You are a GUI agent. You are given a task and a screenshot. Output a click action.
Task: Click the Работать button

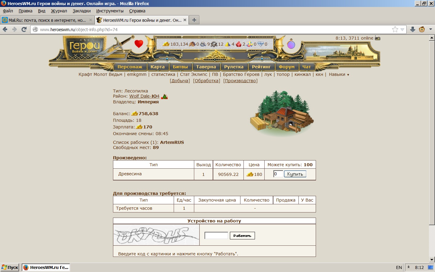[x=242, y=235]
